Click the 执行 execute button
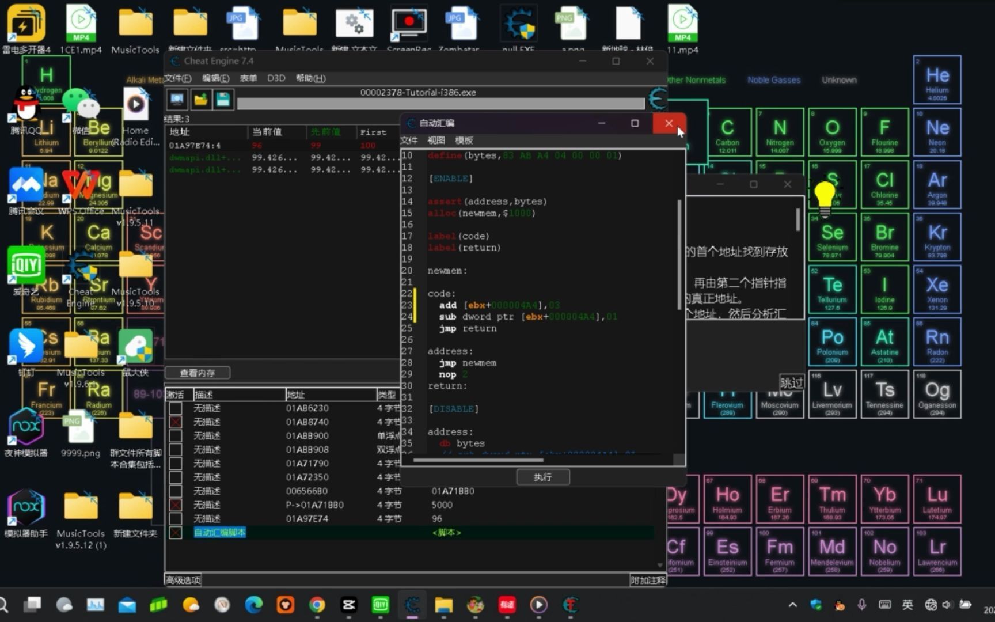This screenshot has height=622, width=995. tap(543, 477)
